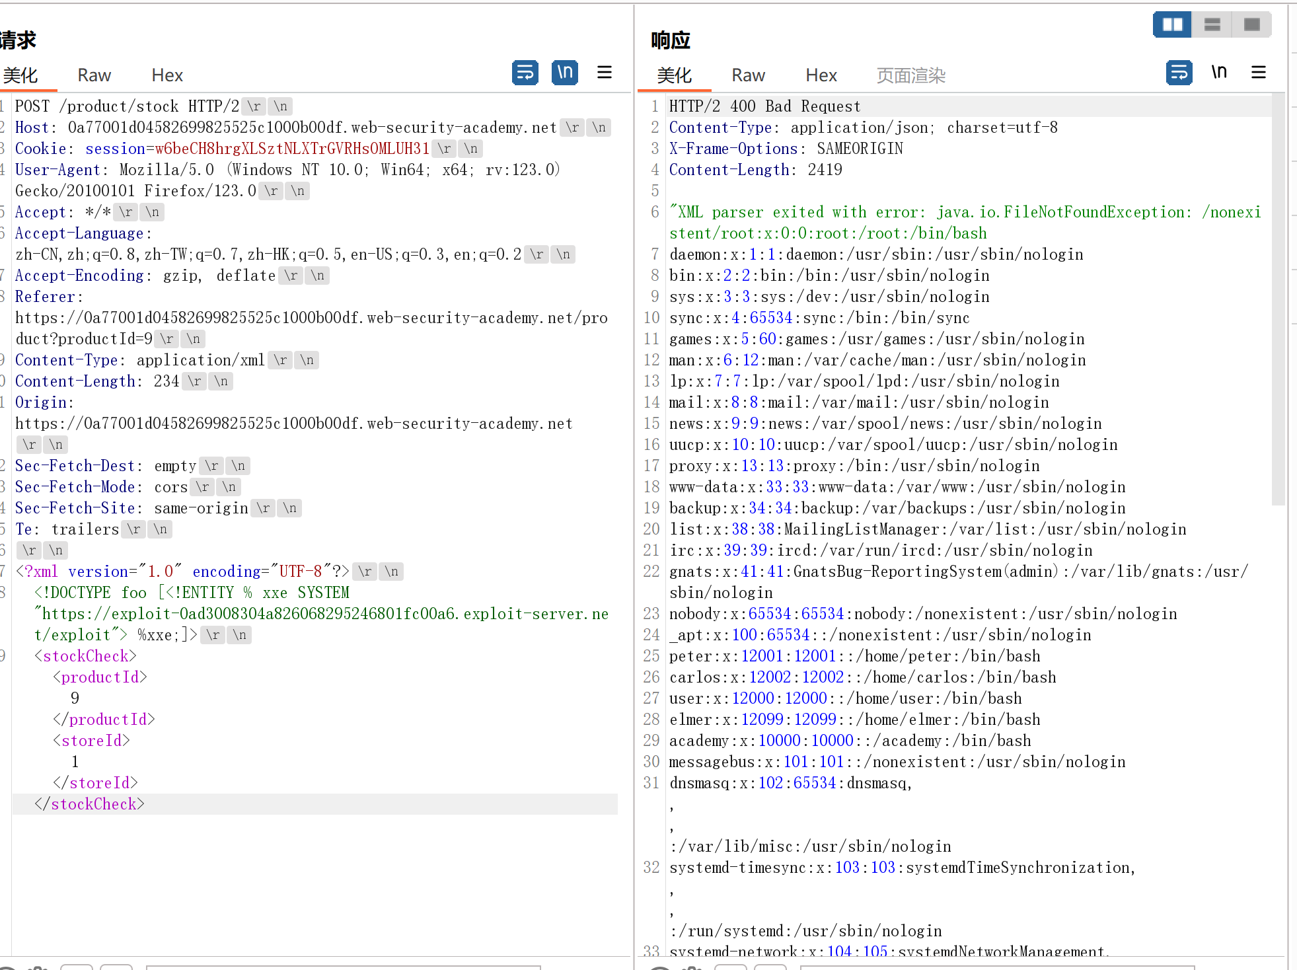Click the Sec-Fetch-Site: same-origin header
This screenshot has width=1297, height=970.
click(131, 508)
